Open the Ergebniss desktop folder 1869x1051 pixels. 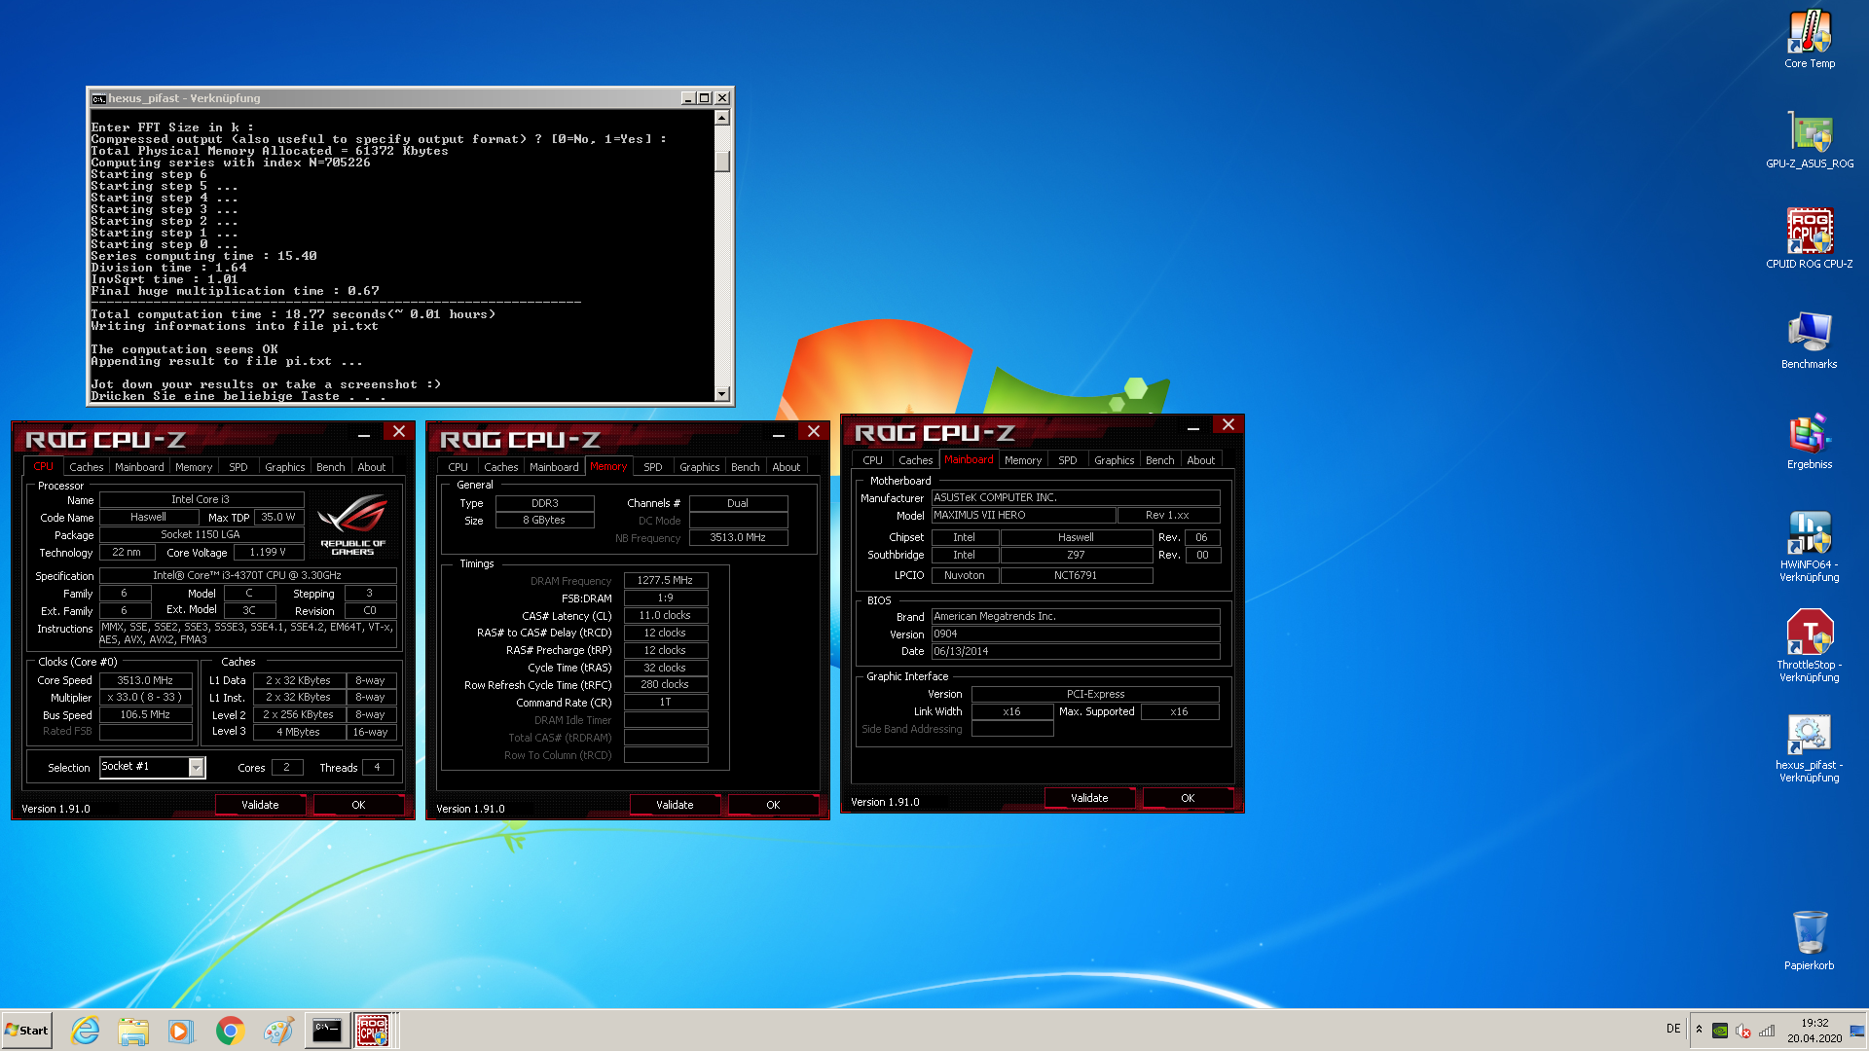pyautogui.click(x=1810, y=440)
